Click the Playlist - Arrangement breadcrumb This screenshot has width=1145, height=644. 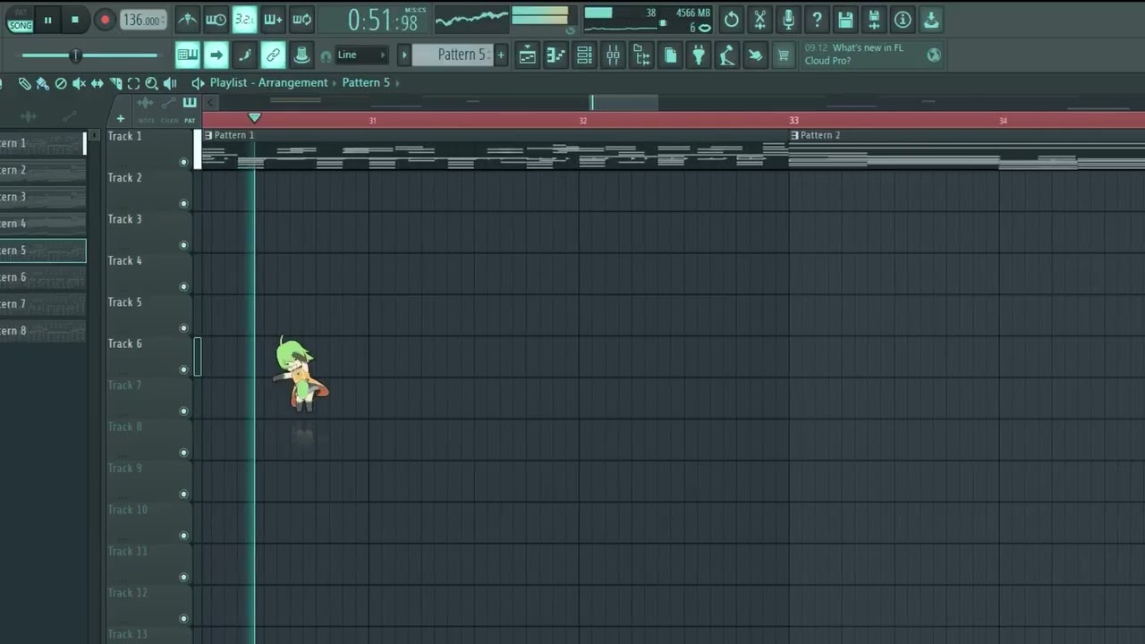[268, 83]
